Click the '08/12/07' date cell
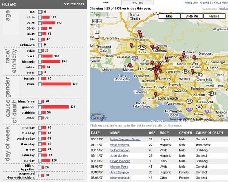Screen dimensions: 228x182 pos(97,139)
